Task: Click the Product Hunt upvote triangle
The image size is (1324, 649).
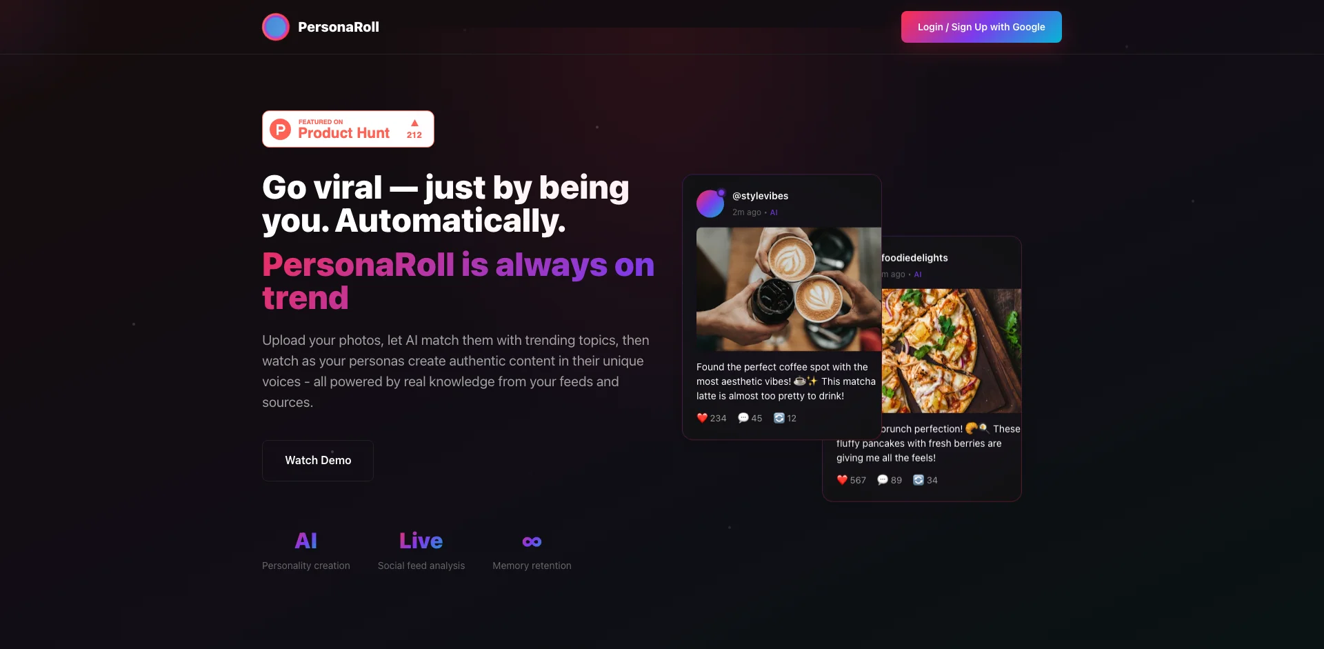Action: 414,123
